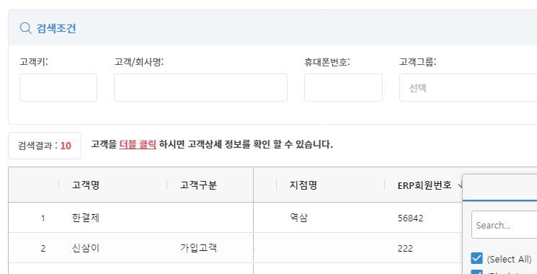537x274 pixels.
Task: Focus the 고객/회사명 input field
Action: (x=200, y=88)
